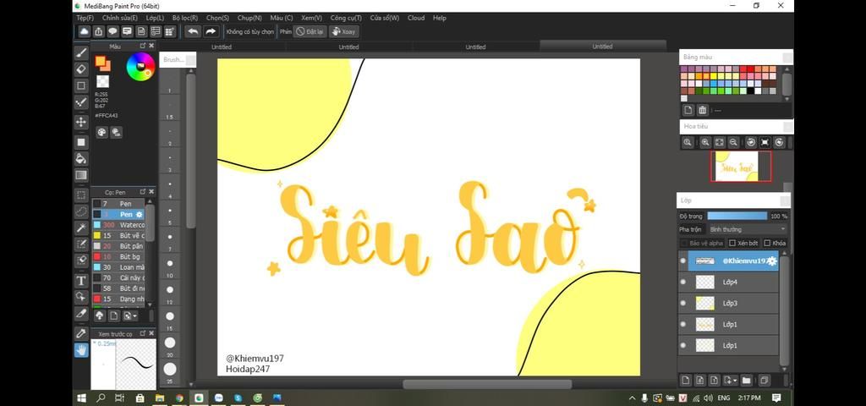This screenshot has height=406, width=866.
Task: Create a new layer at the panel bottom
Action: point(685,380)
